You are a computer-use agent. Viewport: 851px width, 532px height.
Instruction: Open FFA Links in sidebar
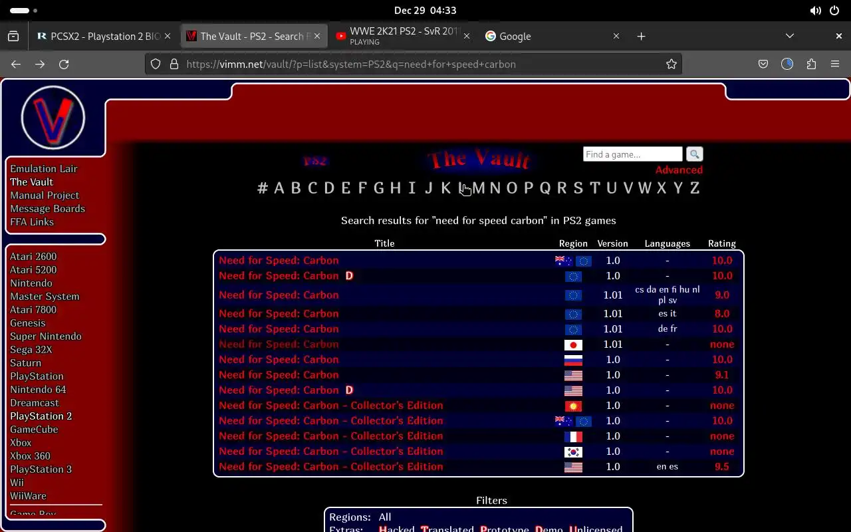[32, 221]
